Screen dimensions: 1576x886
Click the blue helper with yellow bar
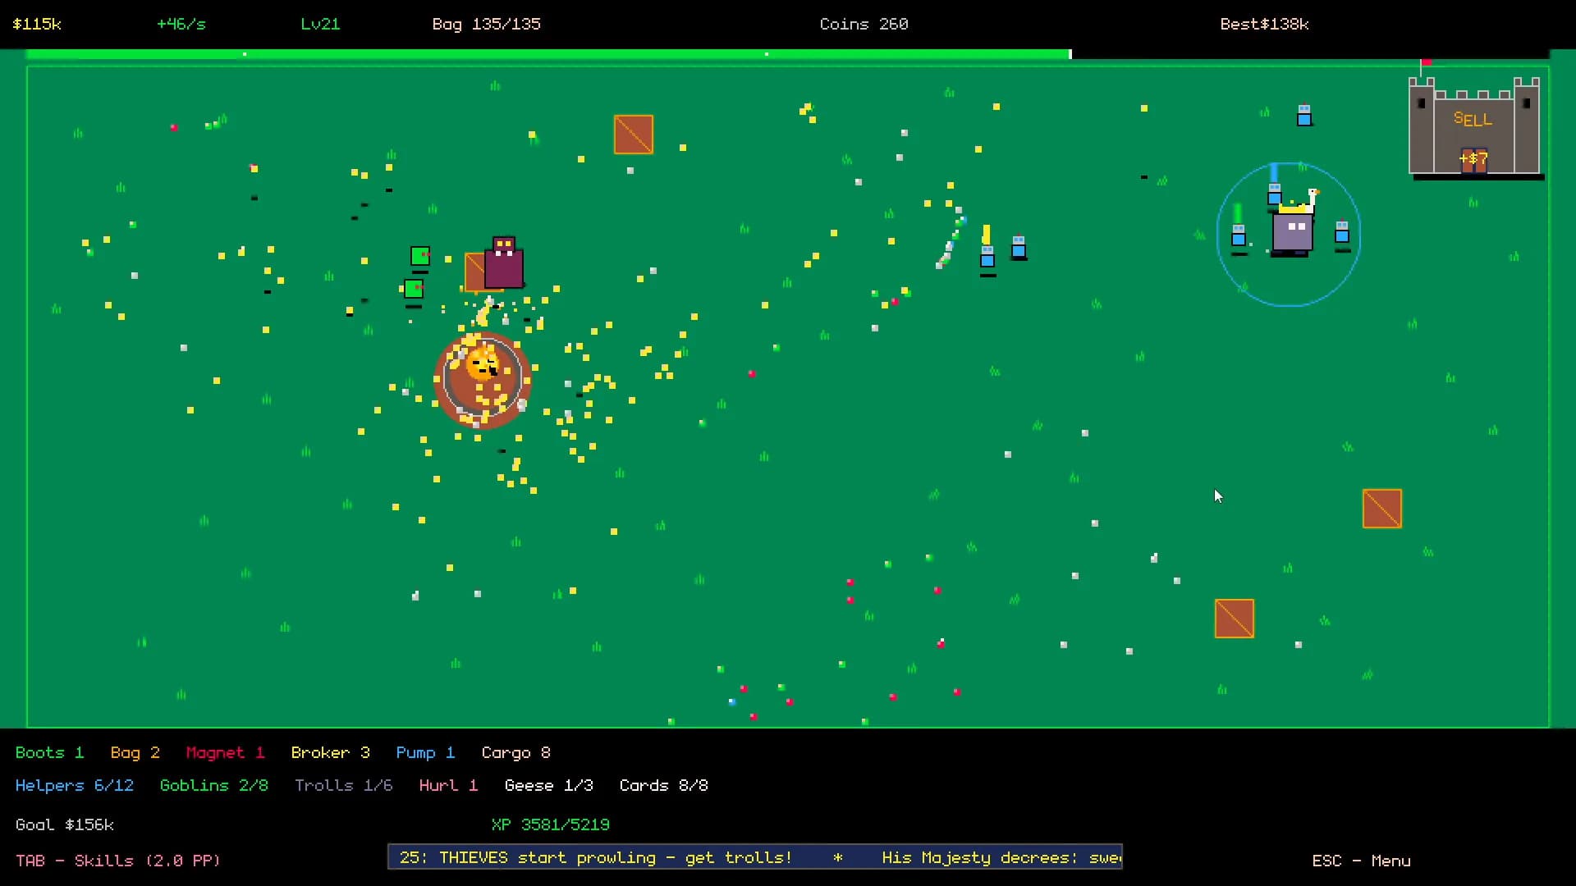pos(987,256)
